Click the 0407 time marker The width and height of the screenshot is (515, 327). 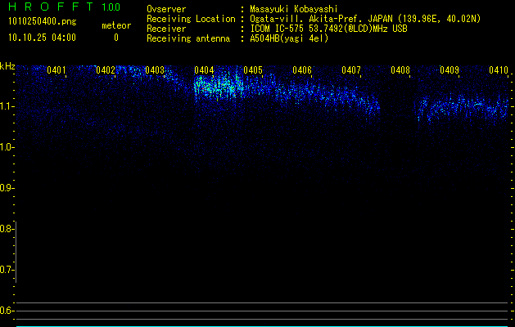click(x=351, y=70)
